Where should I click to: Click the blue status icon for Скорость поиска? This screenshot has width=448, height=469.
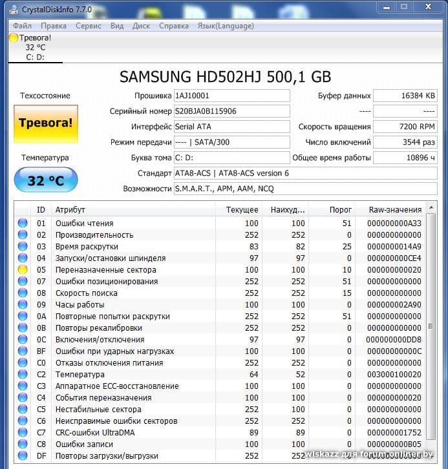(x=23, y=293)
